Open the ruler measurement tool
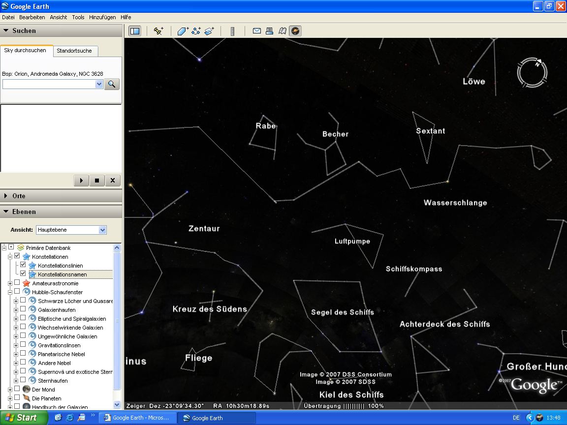 click(x=232, y=31)
